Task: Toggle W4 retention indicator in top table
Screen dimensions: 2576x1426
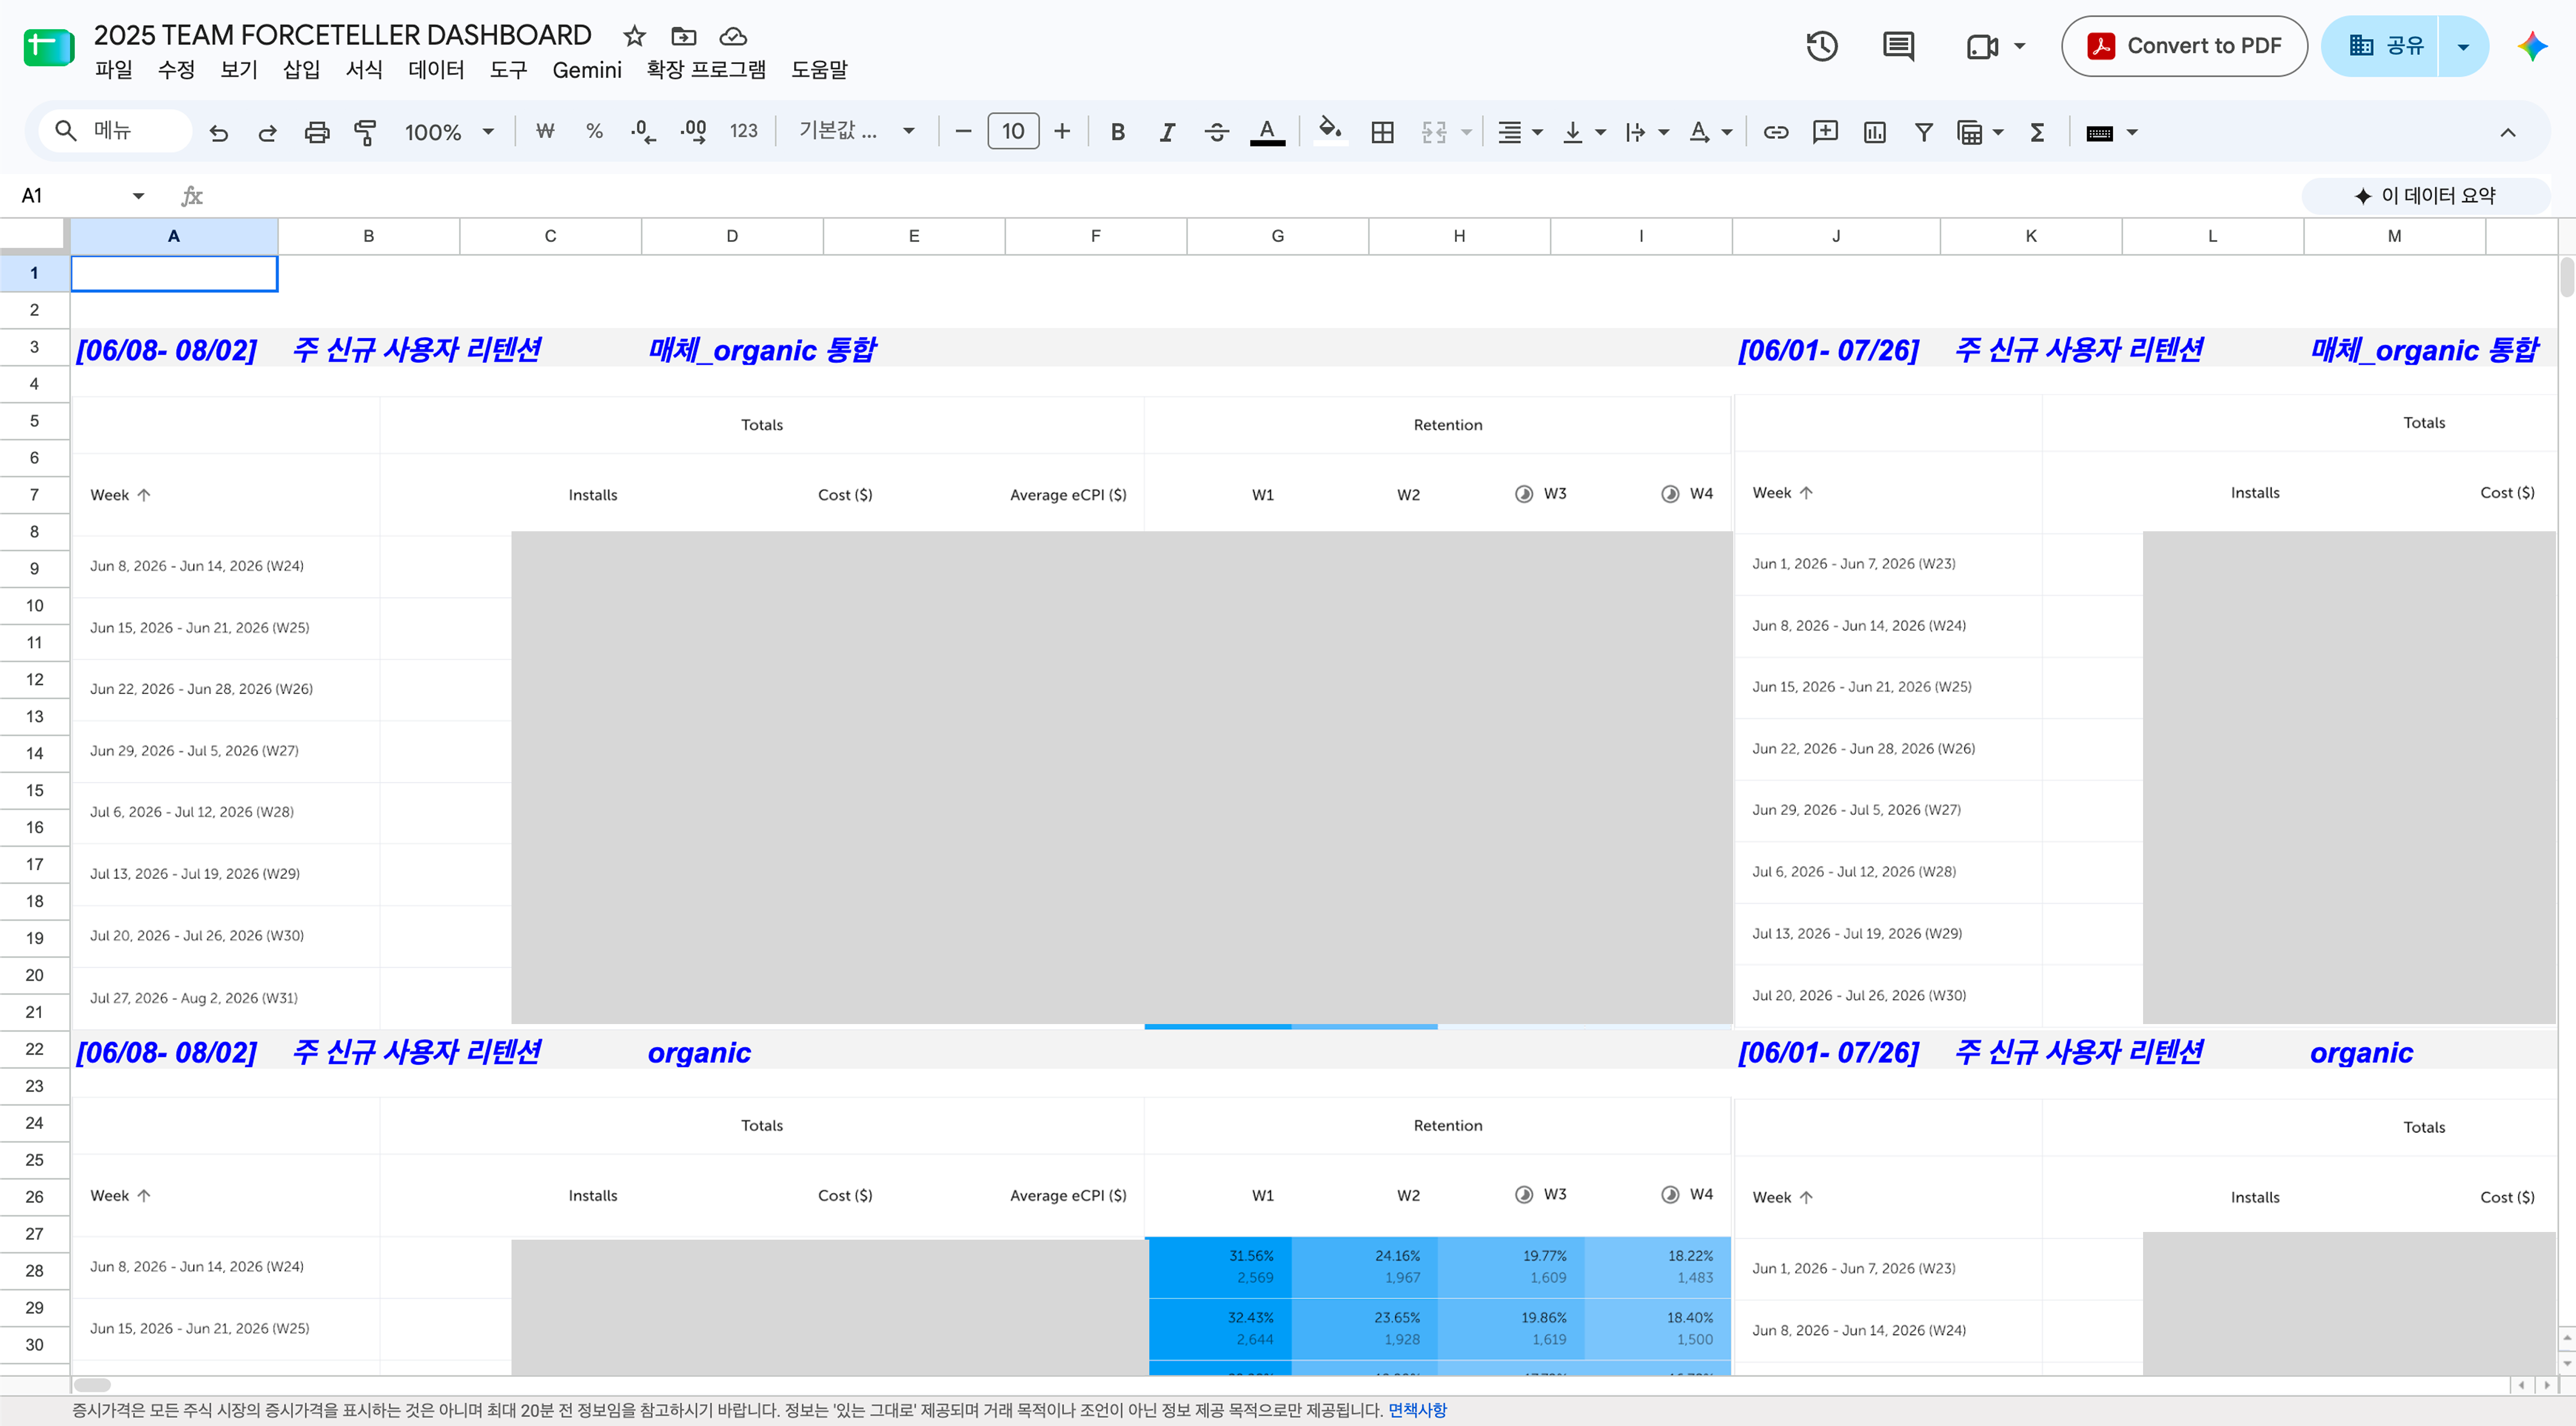Action: click(1670, 494)
